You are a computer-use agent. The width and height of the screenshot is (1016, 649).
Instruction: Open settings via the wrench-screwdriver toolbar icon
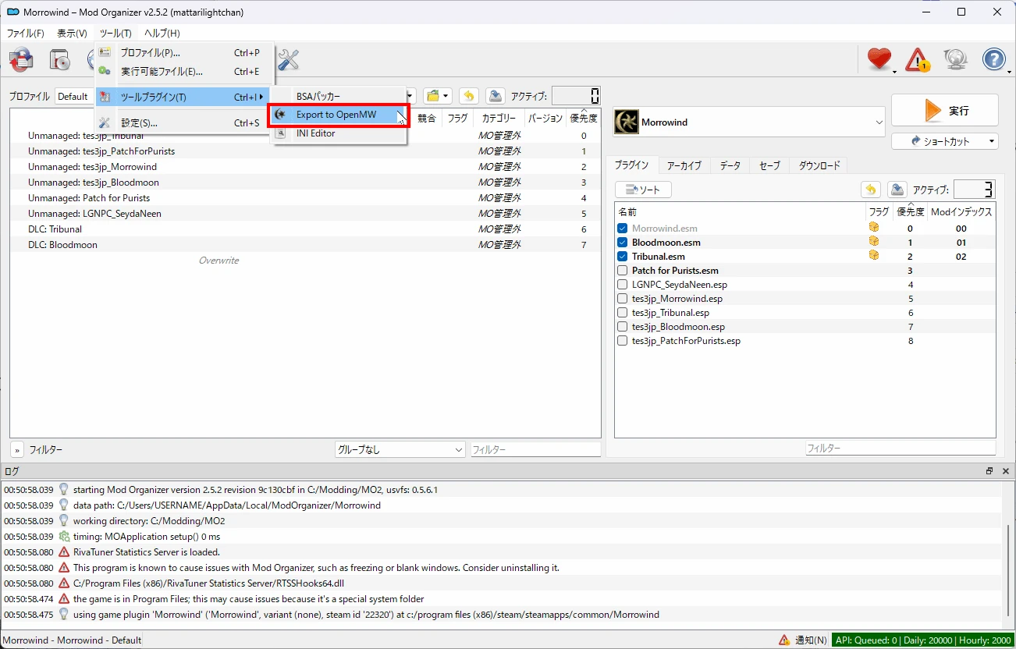[288, 59]
